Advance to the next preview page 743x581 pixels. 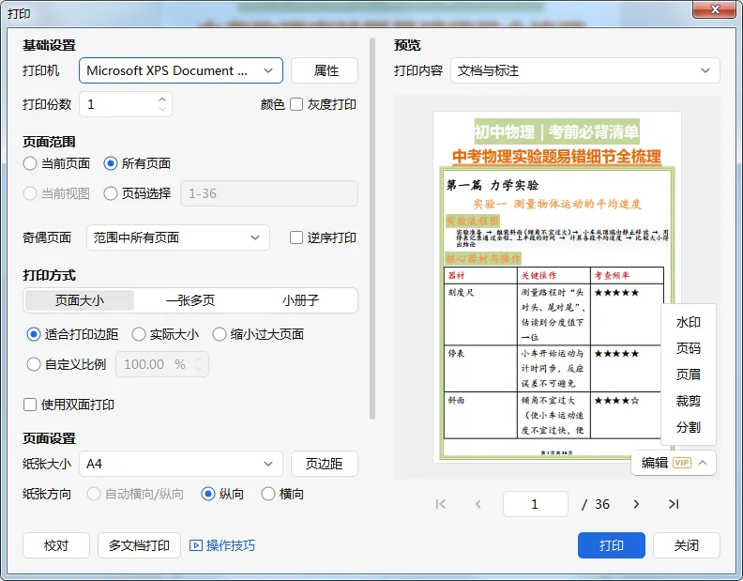tap(636, 504)
